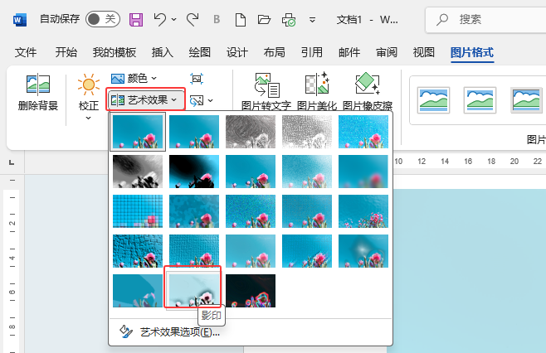Switch to the 设计 ribbon tab

click(x=236, y=52)
